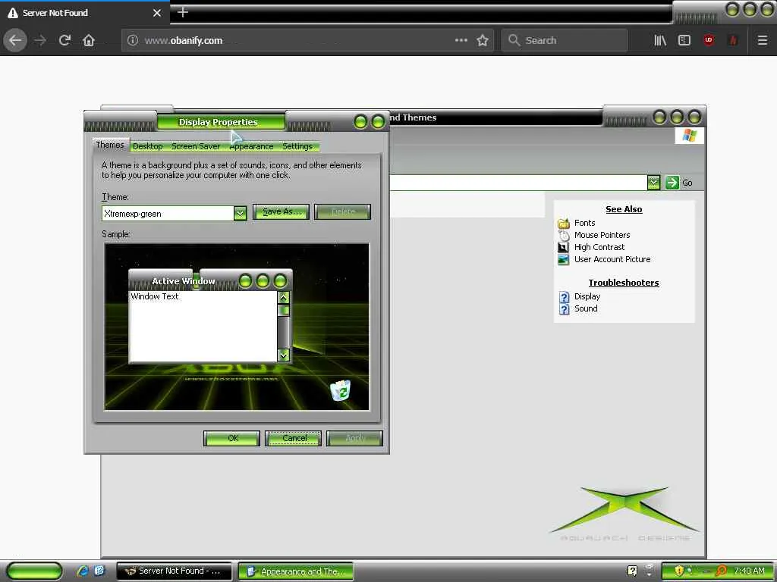This screenshot has height=582, width=777.
Task: Expand the See Also section header
Action: coord(624,209)
